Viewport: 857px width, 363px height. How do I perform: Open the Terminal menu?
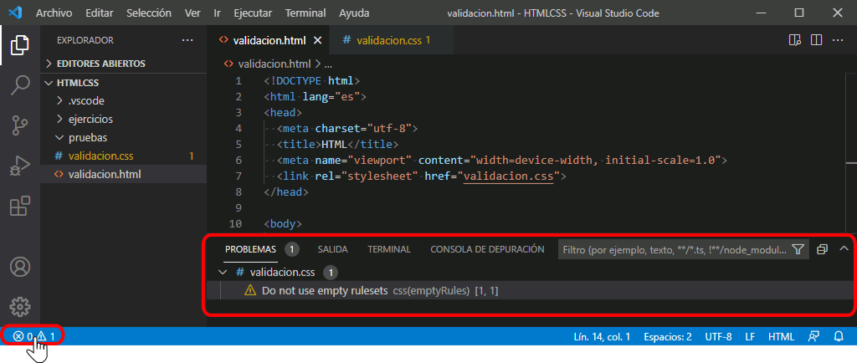pyautogui.click(x=305, y=13)
